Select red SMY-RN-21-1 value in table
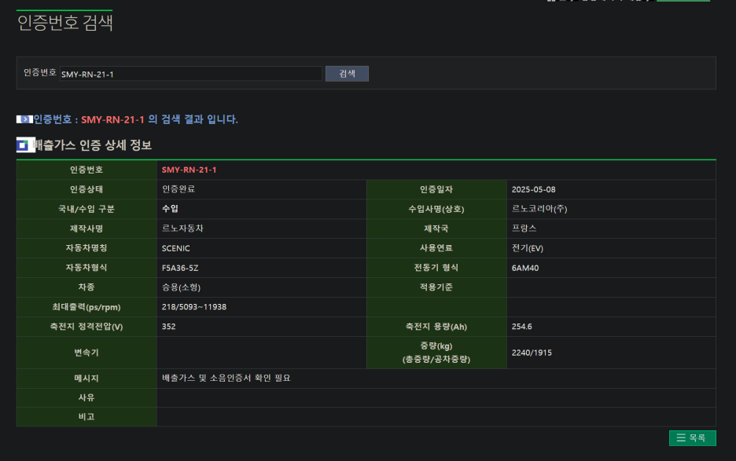 pos(190,170)
